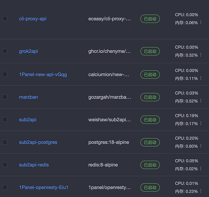The image size is (209, 197).
Task: Open more-actions dots for 1Panel-openresty-Eiu1 row
Action: click(x=201, y=191)
